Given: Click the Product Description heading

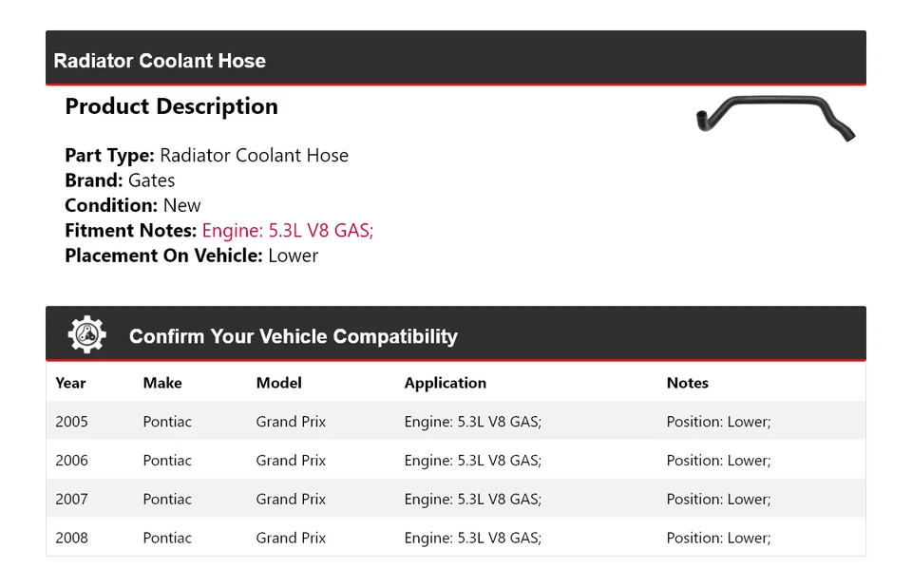Looking at the screenshot, I should 171,106.
